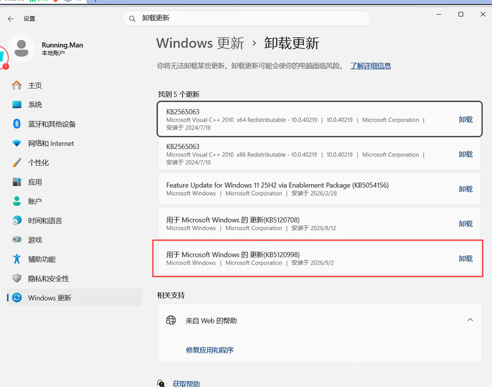This screenshot has width=492, height=387.
Task: Open the Bluetooth icon for 蓝牙和其他设备
Action: coord(16,124)
